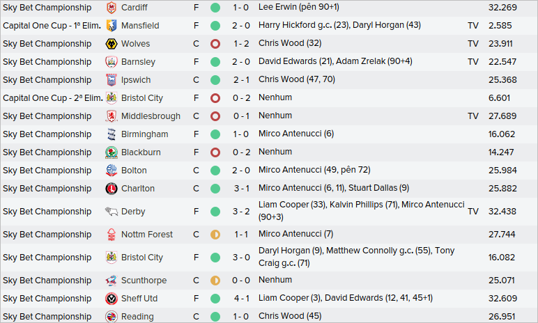Click Scunthorpe match attendance 25.071
538x323 pixels.
point(502,281)
